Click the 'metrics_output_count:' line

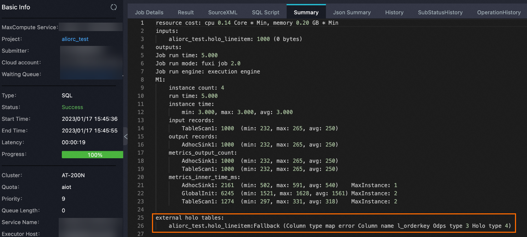pos(203,153)
